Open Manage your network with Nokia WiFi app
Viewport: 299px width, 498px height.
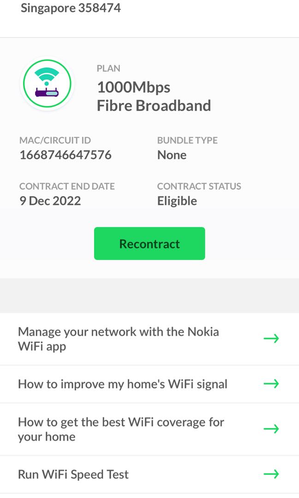click(x=118, y=338)
